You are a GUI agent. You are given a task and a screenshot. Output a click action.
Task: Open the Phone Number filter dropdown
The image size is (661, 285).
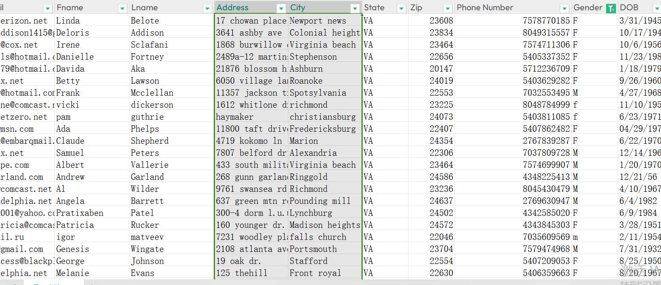coord(564,8)
